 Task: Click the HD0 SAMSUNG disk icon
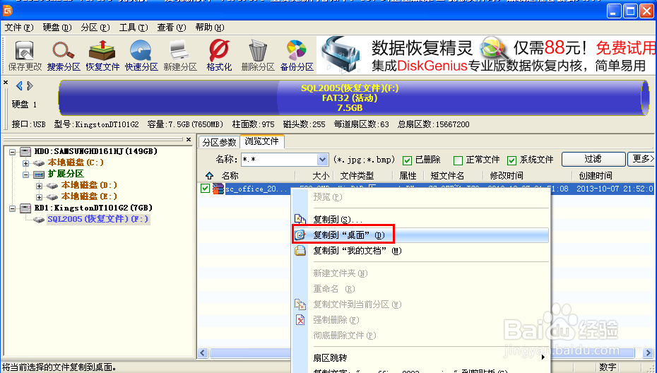pos(25,151)
